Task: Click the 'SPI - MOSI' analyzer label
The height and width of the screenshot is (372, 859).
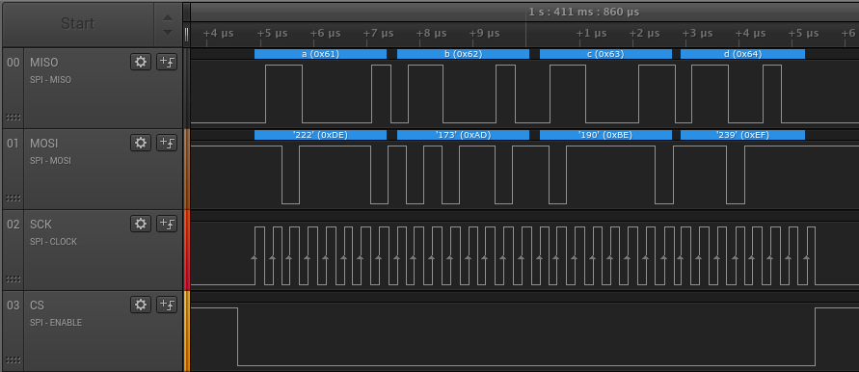Action: (x=50, y=161)
